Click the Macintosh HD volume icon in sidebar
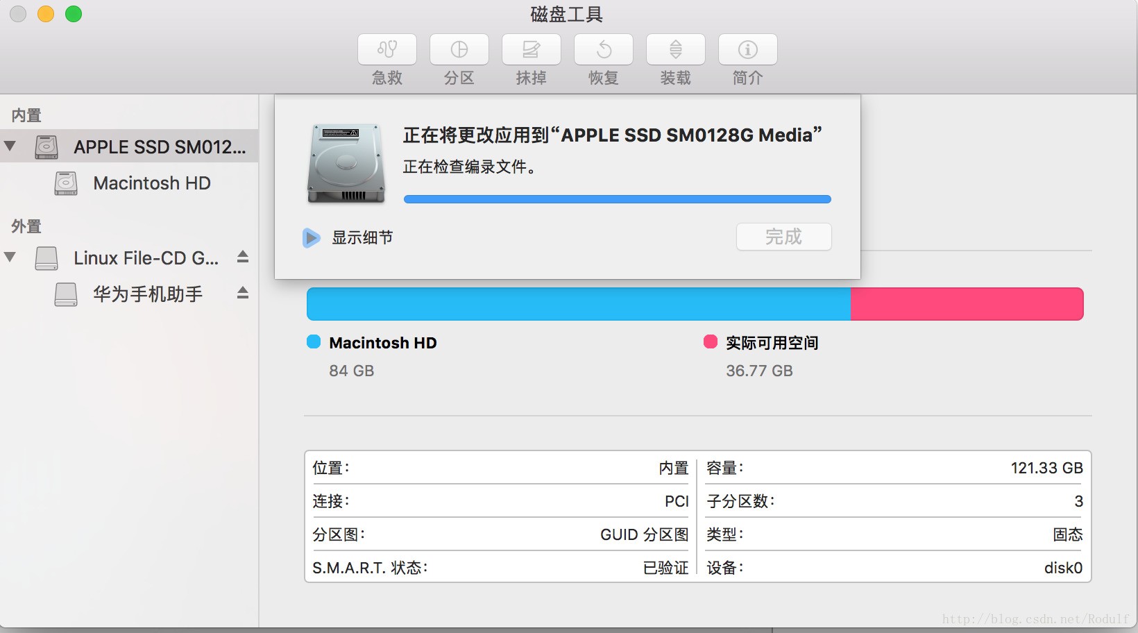 click(66, 183)
